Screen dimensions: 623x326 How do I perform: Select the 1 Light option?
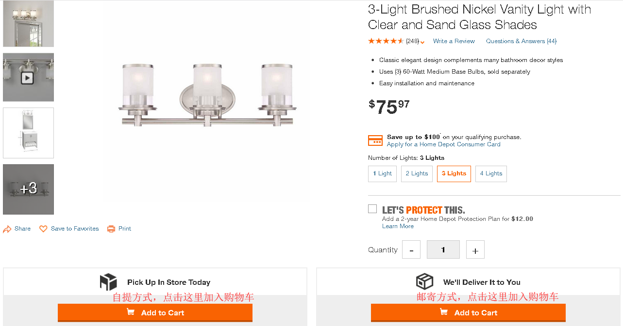[x=382, y=173]
